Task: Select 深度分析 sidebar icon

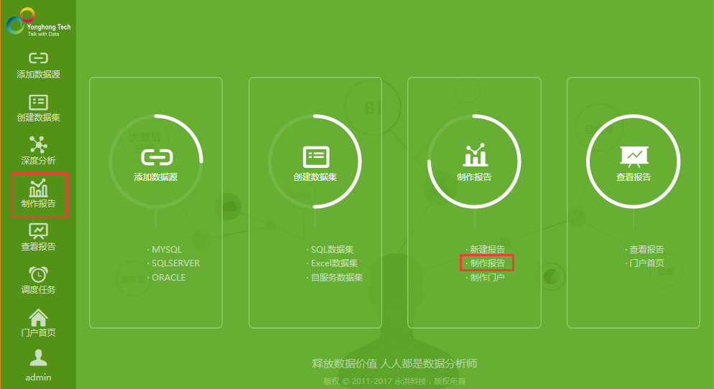Action: (38, 150)
